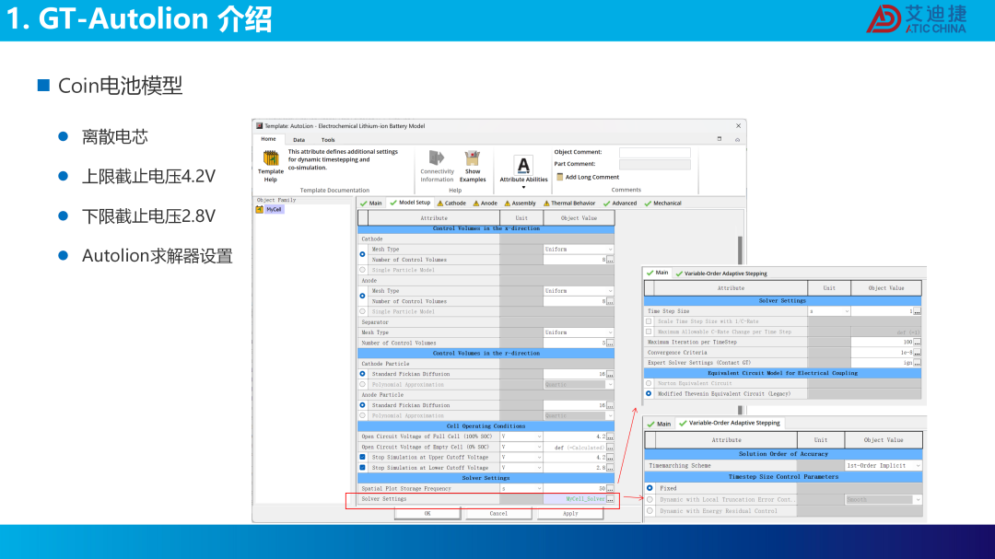The width and height of the screenshot is (995, 559).
Task: Click the AutoLion window title bar icon
Action: (x=259, y=126)
